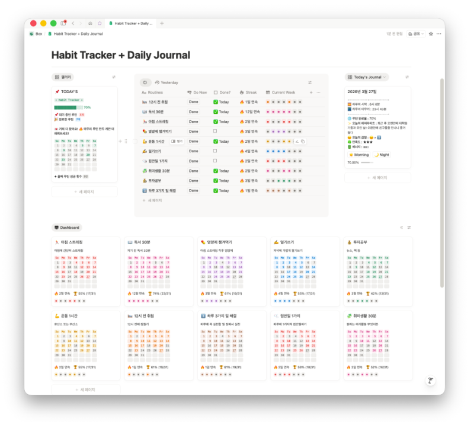This screenshot has height=422, width=474.
Task: Click the Night button in journal card
Action: (382, 155)
